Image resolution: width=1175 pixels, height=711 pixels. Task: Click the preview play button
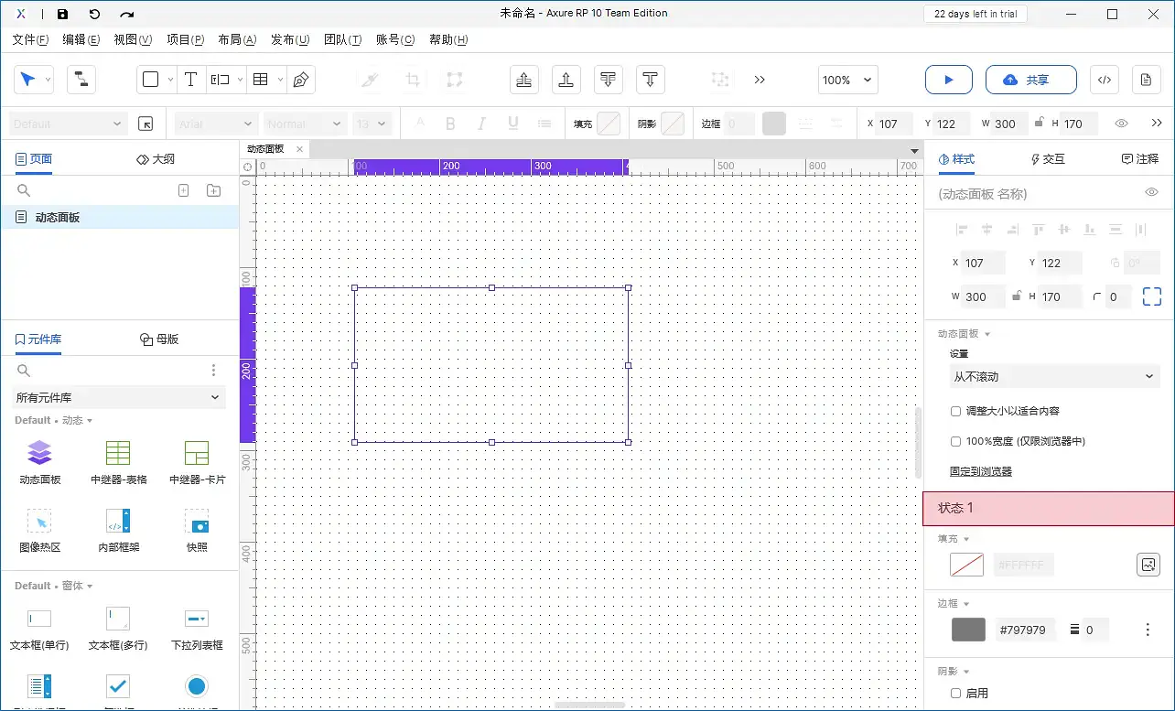point(948,80)
